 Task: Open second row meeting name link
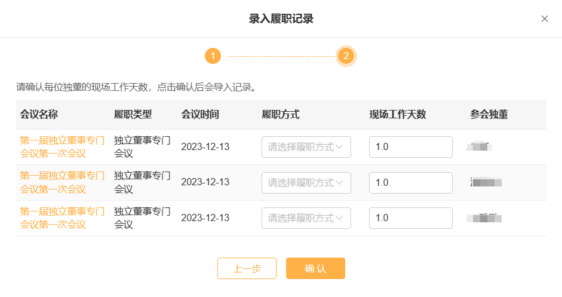(62, 182)
